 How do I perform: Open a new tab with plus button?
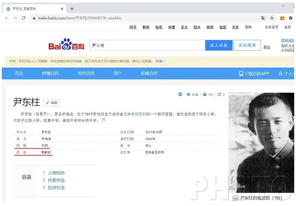(x=72, y=9)
